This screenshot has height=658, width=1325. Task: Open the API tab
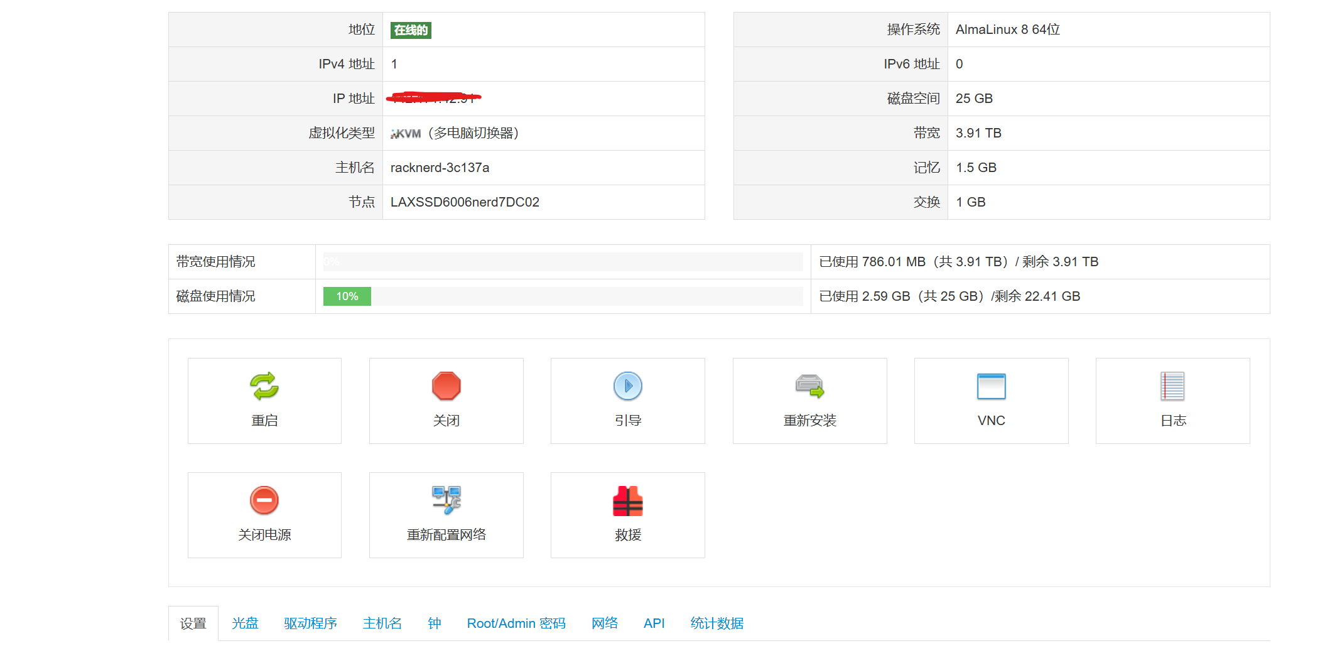click(654, 623)
